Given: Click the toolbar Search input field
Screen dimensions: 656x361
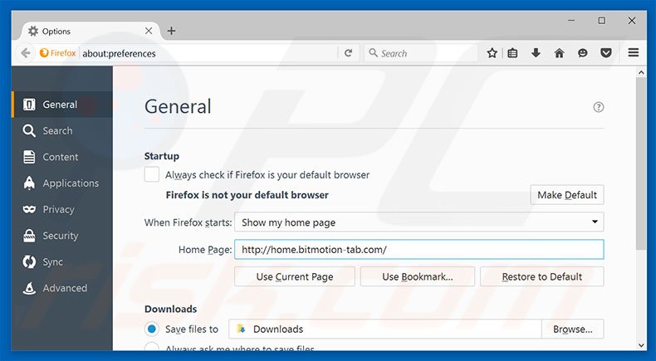Looking at the screenshot, I should point(420,53).
